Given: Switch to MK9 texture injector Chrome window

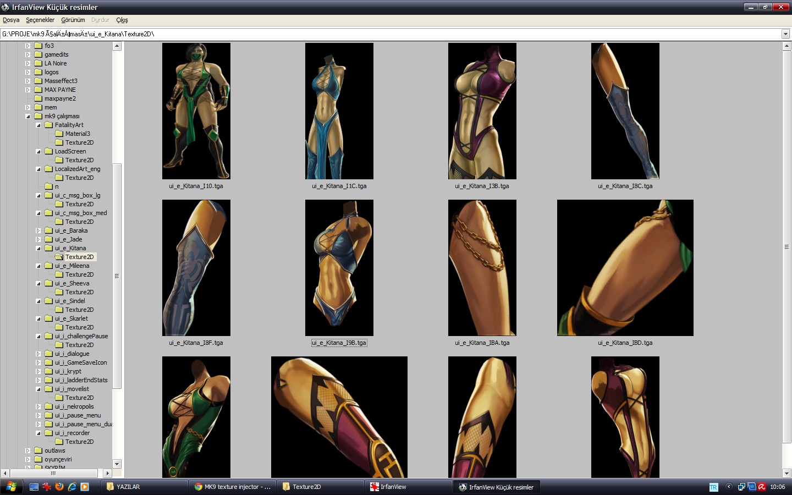Looking at the screenshot, I should click(x=232, y=487).
